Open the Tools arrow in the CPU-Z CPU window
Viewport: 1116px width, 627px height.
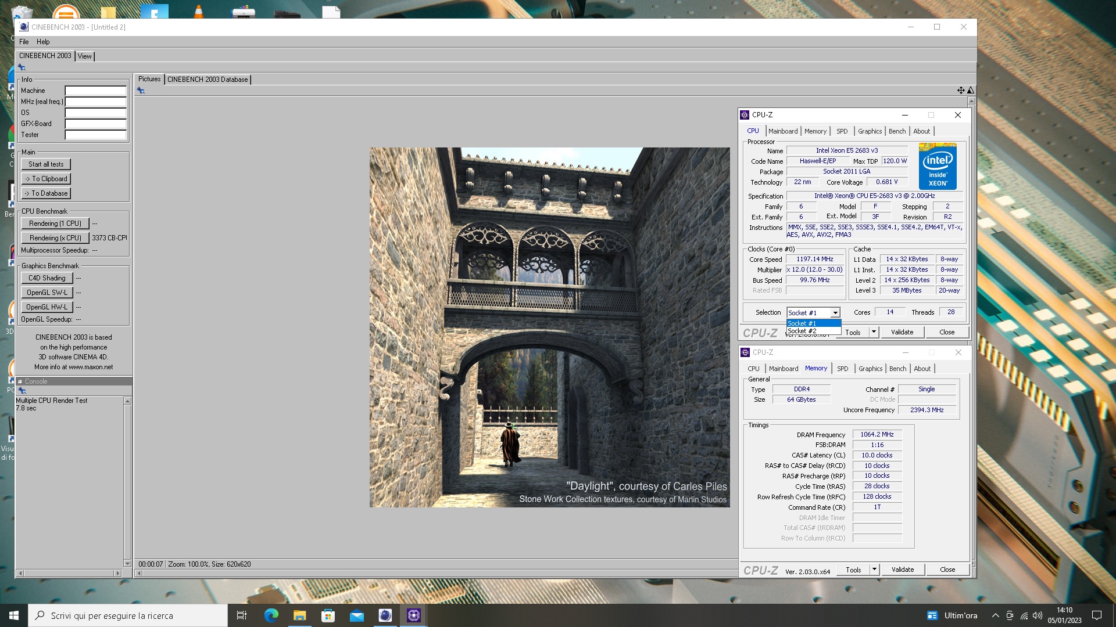874,332
